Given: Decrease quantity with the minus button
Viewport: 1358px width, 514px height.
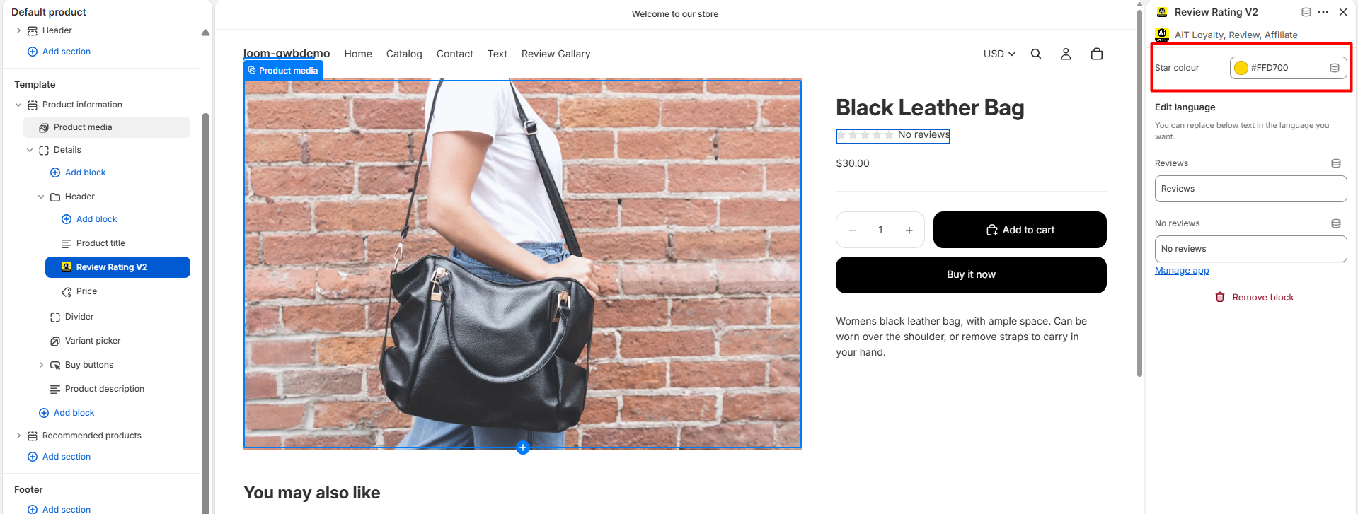Looking at the screenshot, I should pyautogui.click(x=853, y=230).
